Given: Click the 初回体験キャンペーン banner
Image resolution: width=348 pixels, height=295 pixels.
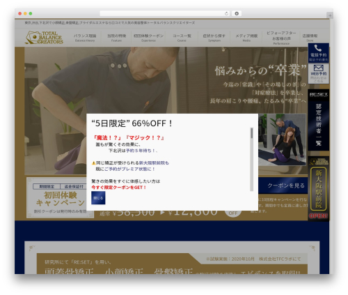Looking at the screenshot, I should [61, 198].
